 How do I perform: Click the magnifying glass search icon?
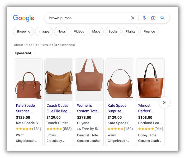[x=163, y=18]
